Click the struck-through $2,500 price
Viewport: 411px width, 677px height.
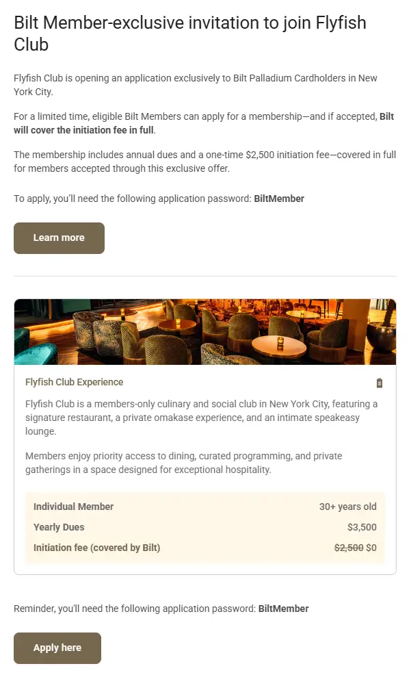348,548
